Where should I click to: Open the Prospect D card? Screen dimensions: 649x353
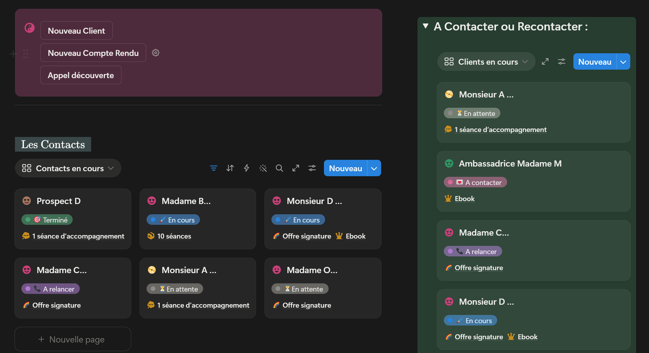[73, 219]
